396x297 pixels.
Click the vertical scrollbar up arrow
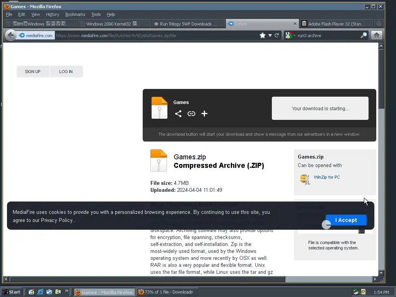[x=381, y=46]
